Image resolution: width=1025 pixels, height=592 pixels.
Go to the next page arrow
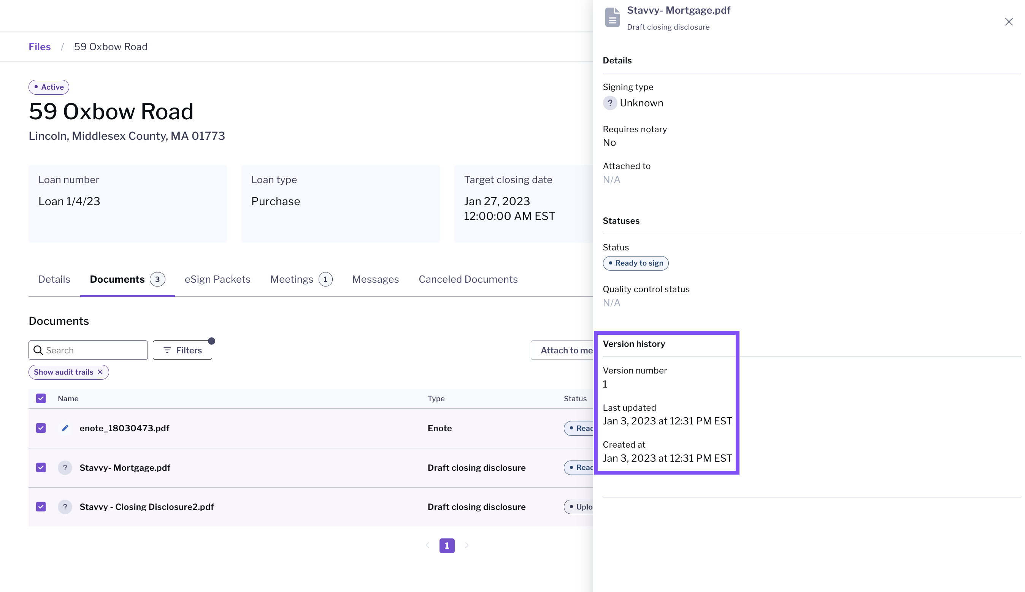(466, 545)
